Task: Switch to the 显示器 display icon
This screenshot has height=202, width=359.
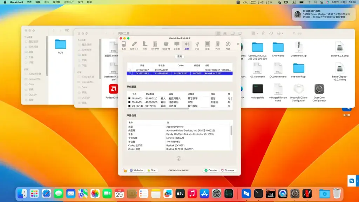Action: tap(177, 45)
